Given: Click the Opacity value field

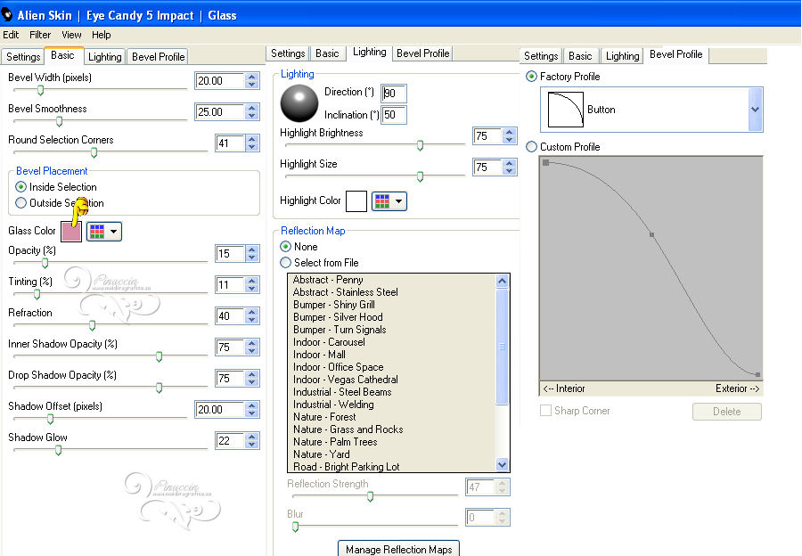Looking at the screenshot, I should 230,254.
